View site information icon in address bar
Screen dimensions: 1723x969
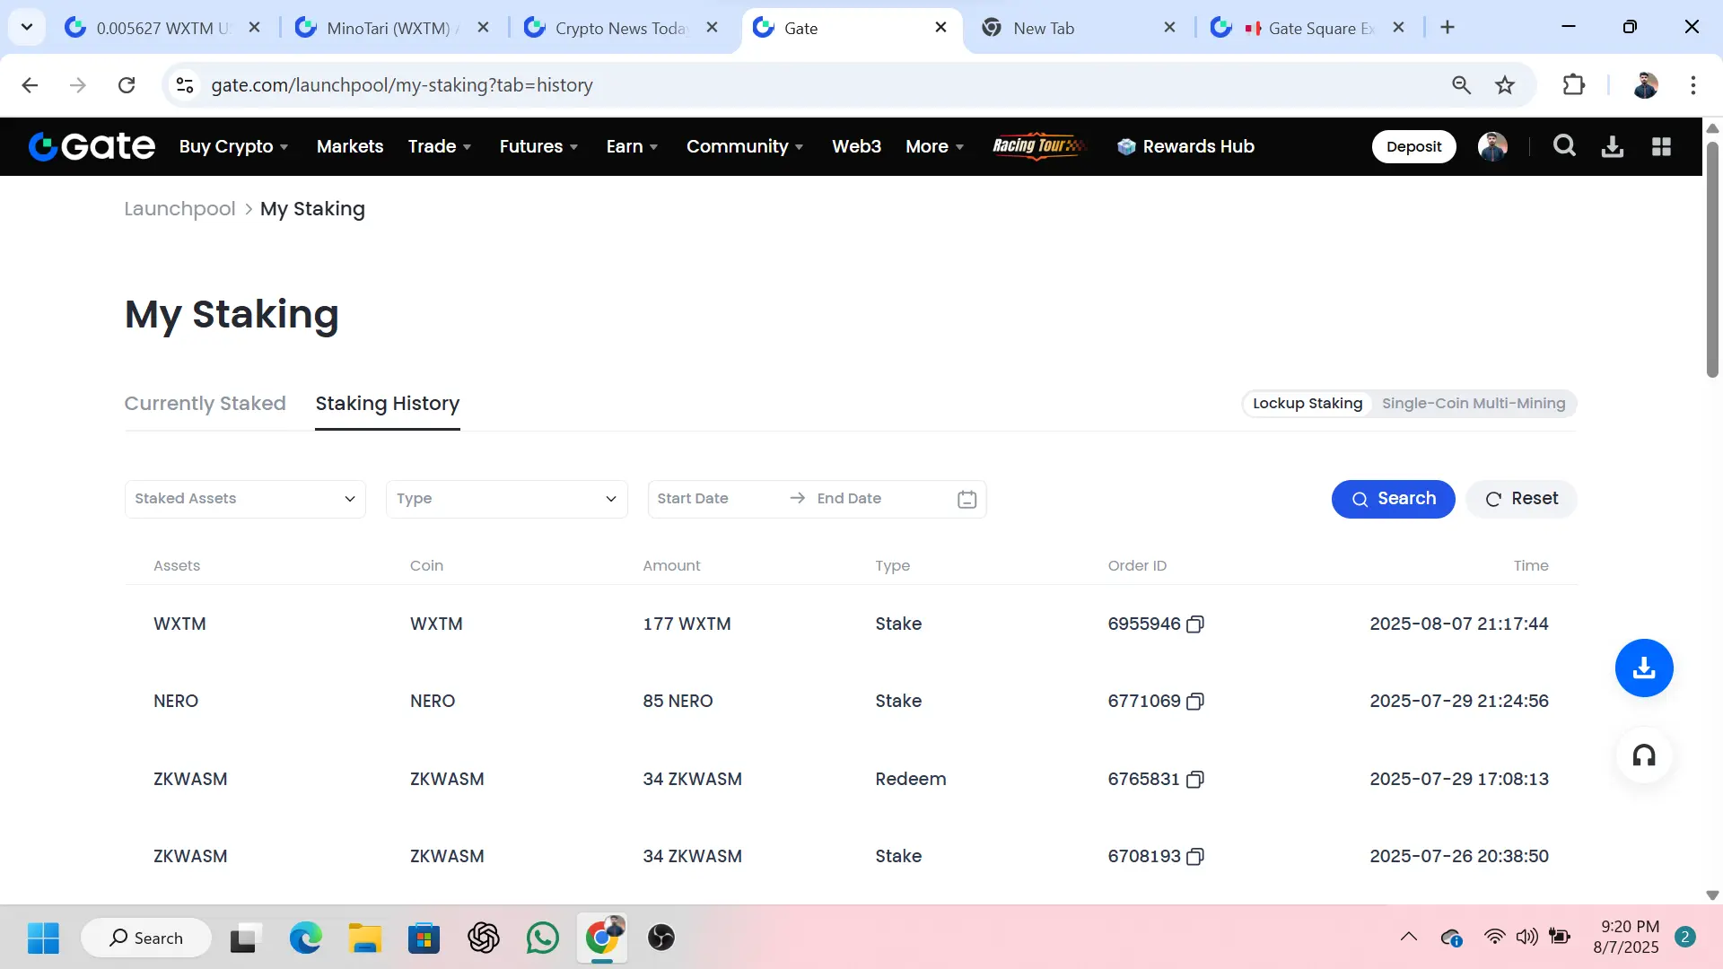(185, 85)
